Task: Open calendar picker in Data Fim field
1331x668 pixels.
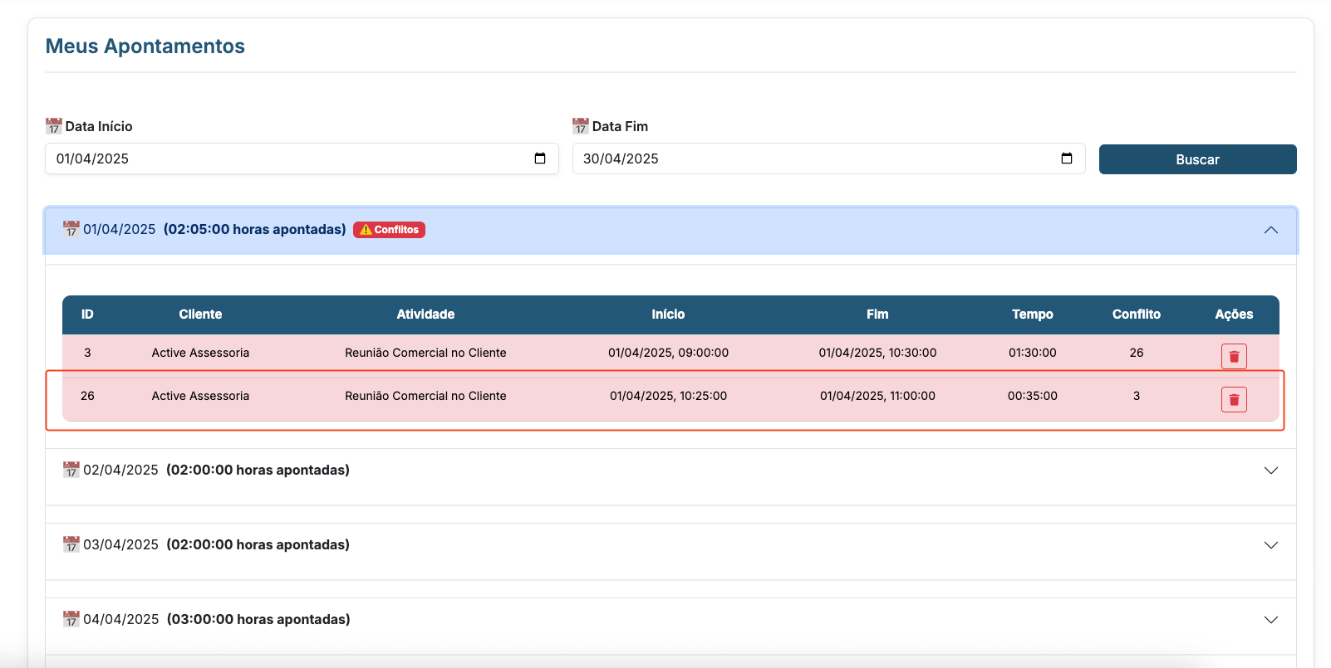Action: (x=1067, y=158)
